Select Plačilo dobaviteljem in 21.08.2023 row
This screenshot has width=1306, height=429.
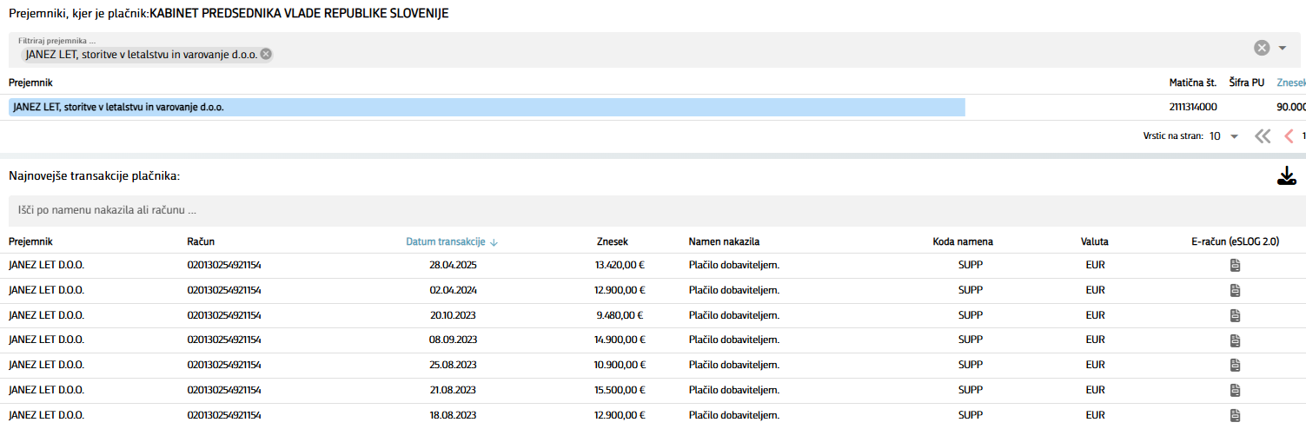coord(733,390)
